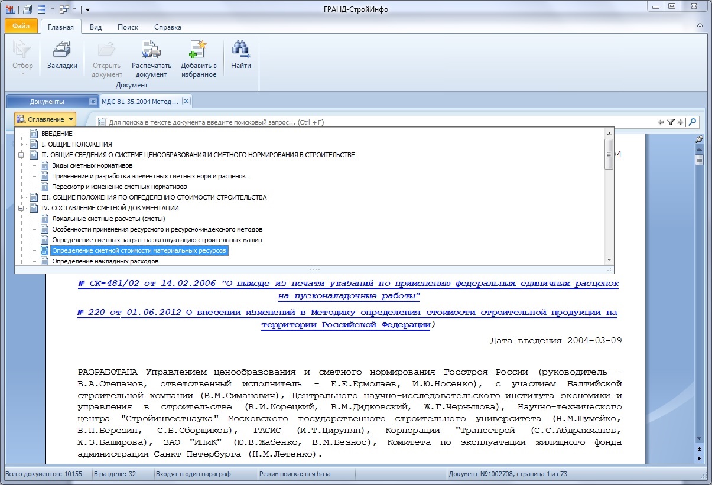Open the Оглавление dropdown
Image resolution: width=712 pixels, height=485 pixels.
tap(45, 119)
